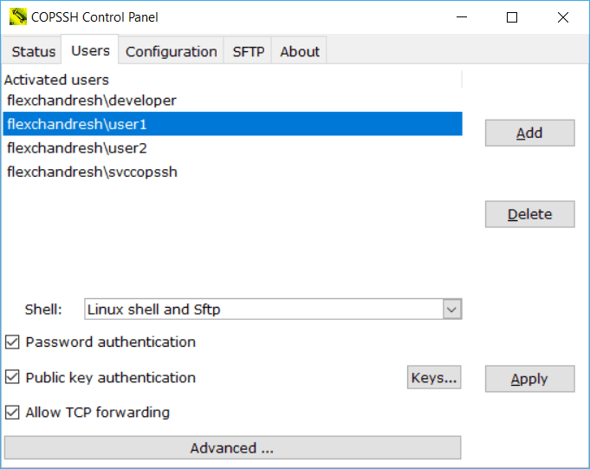The width and height of the screenshot is (590, 469).
Task: Click the COPSSH app icon in title bar
Action: (18, 17)
